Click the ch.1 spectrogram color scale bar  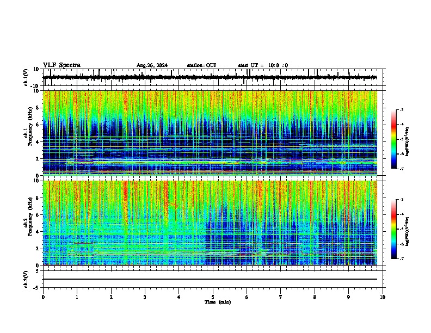394,139
